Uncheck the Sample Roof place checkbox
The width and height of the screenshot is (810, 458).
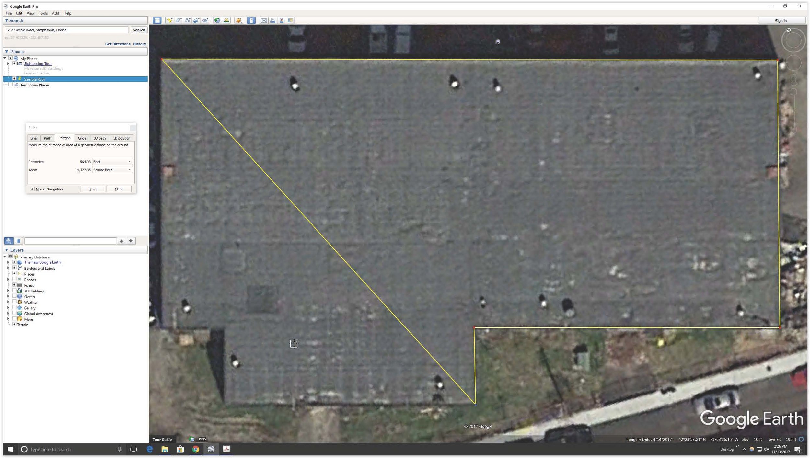pos(14,79)
